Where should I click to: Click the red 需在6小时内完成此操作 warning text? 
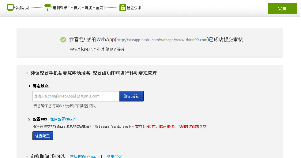click(171, 127)
